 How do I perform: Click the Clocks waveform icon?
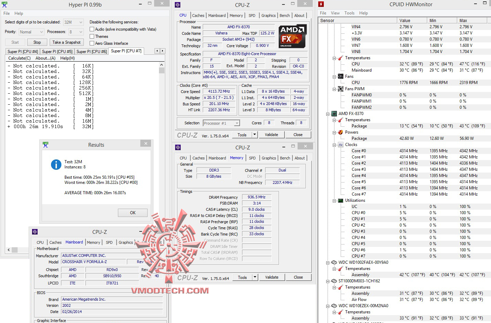tap(341, 145)
